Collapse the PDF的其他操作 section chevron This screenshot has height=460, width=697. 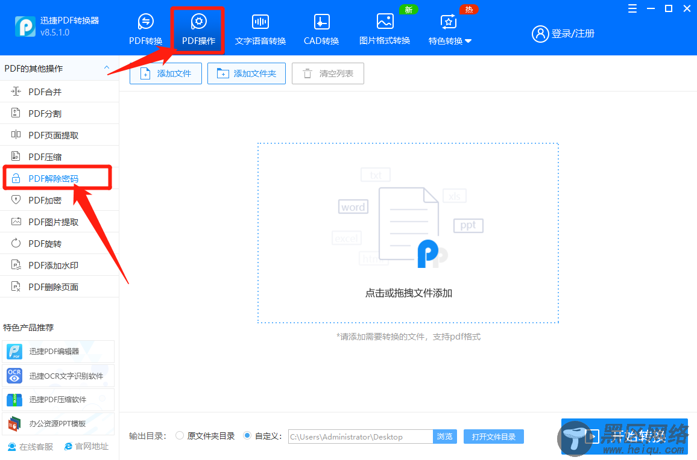(107, 67)
